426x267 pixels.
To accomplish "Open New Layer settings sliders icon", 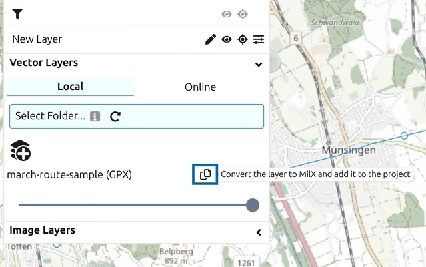I will [259, 39].
